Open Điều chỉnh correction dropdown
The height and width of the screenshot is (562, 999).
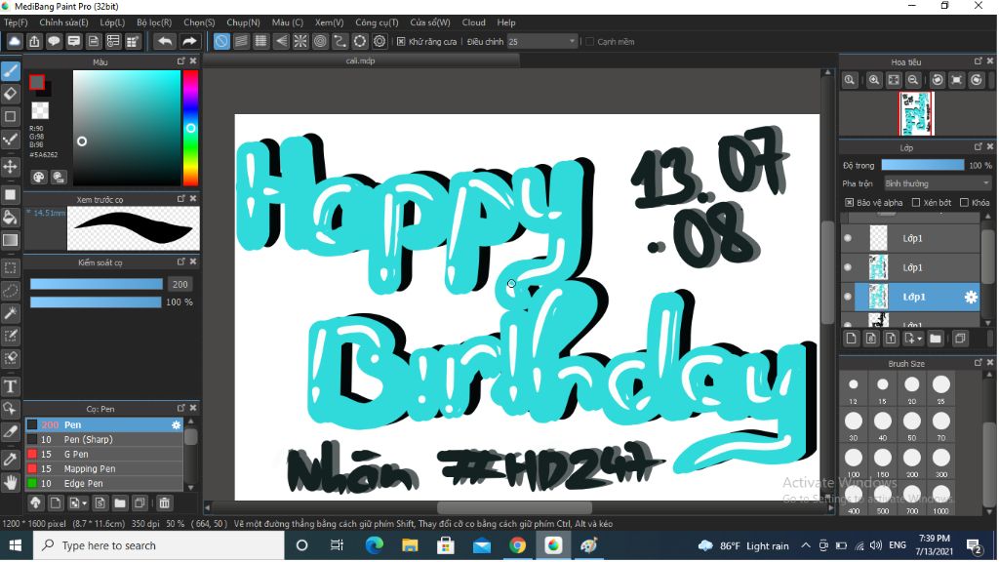(x=541, y=41)
